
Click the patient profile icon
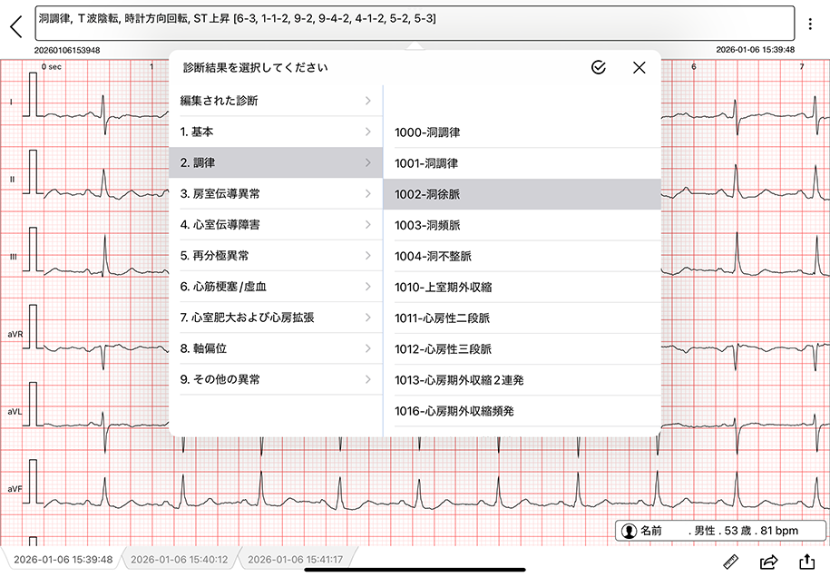click(628, 531)
